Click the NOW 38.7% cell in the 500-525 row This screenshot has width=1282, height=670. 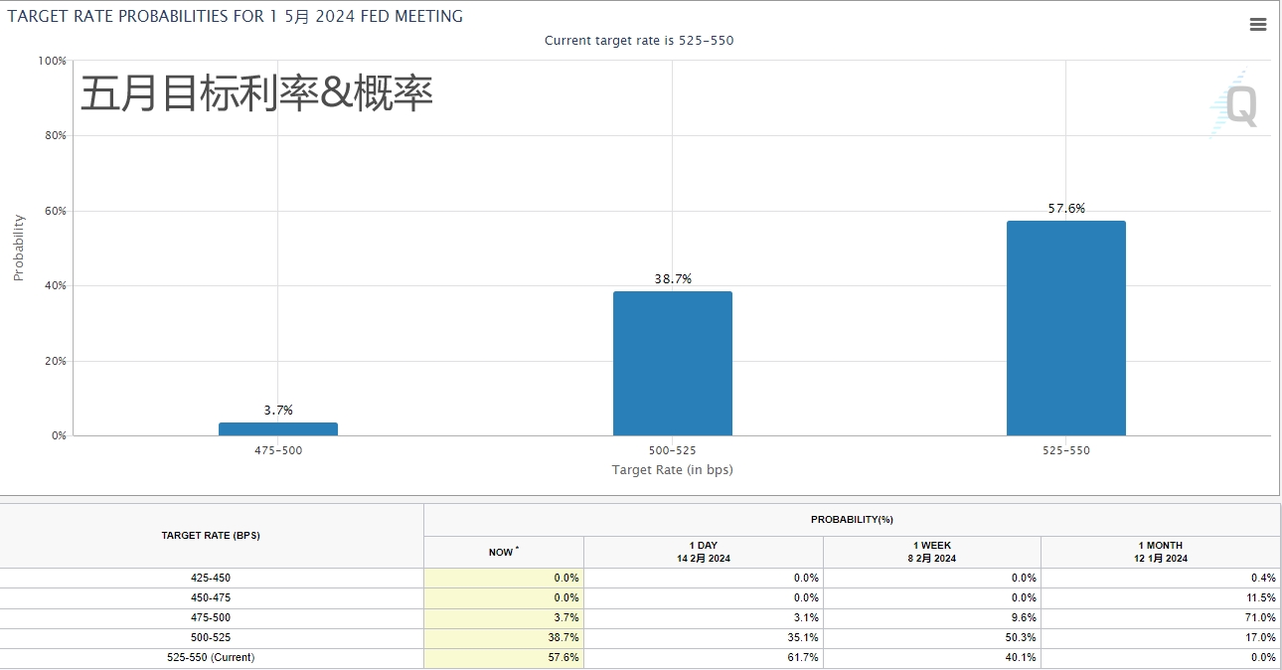pos(504,638)
